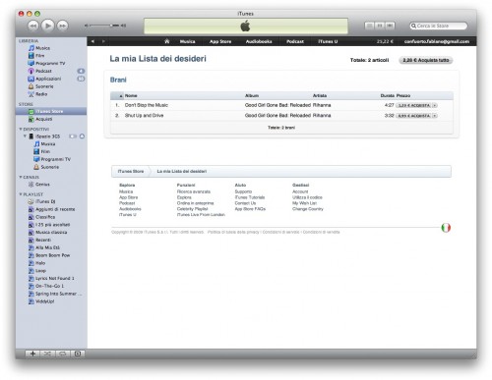Toggle shuffle icon at bottom bar

[47, 353]
